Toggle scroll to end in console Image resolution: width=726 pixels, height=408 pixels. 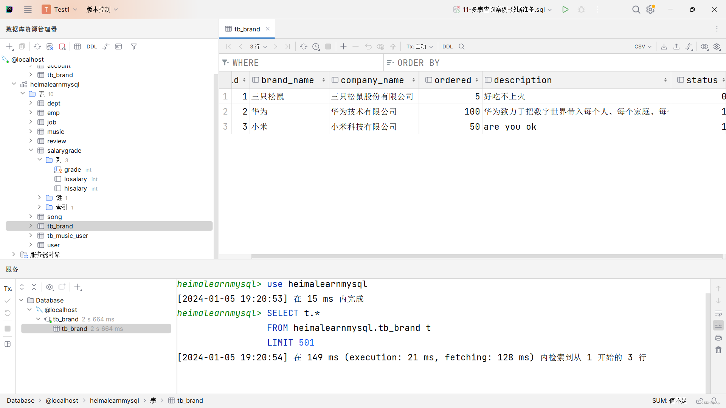point(718,325)
